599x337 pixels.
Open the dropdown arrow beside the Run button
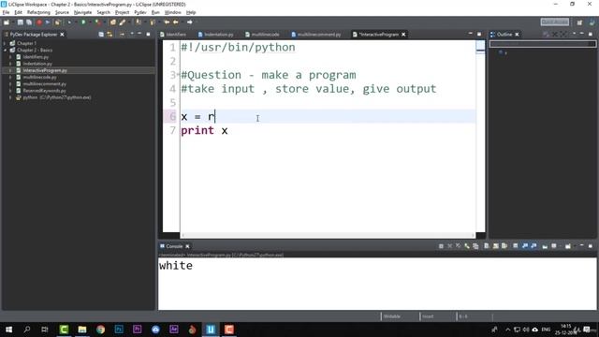pos(90,22)
